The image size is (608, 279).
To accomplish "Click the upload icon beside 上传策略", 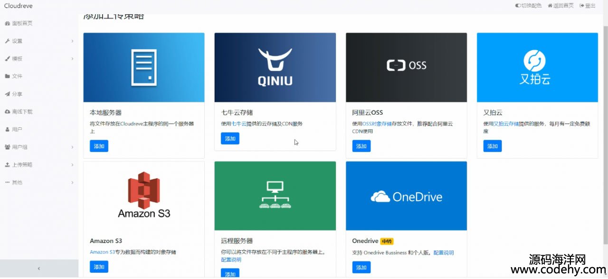I will [x=7, y=165].
